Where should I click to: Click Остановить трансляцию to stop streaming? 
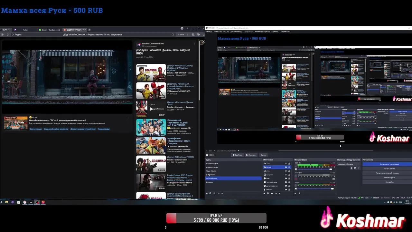click(x=388, y=164)
